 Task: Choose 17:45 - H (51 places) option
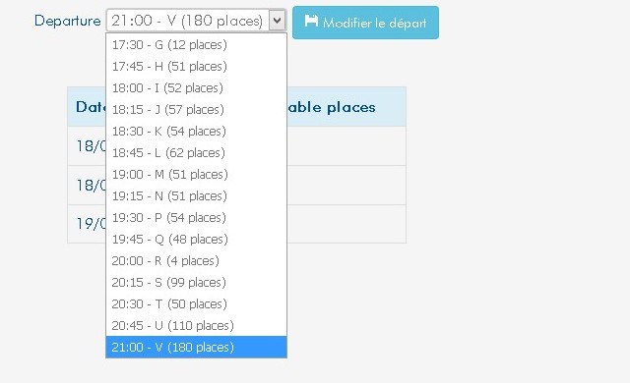(196, 66)
